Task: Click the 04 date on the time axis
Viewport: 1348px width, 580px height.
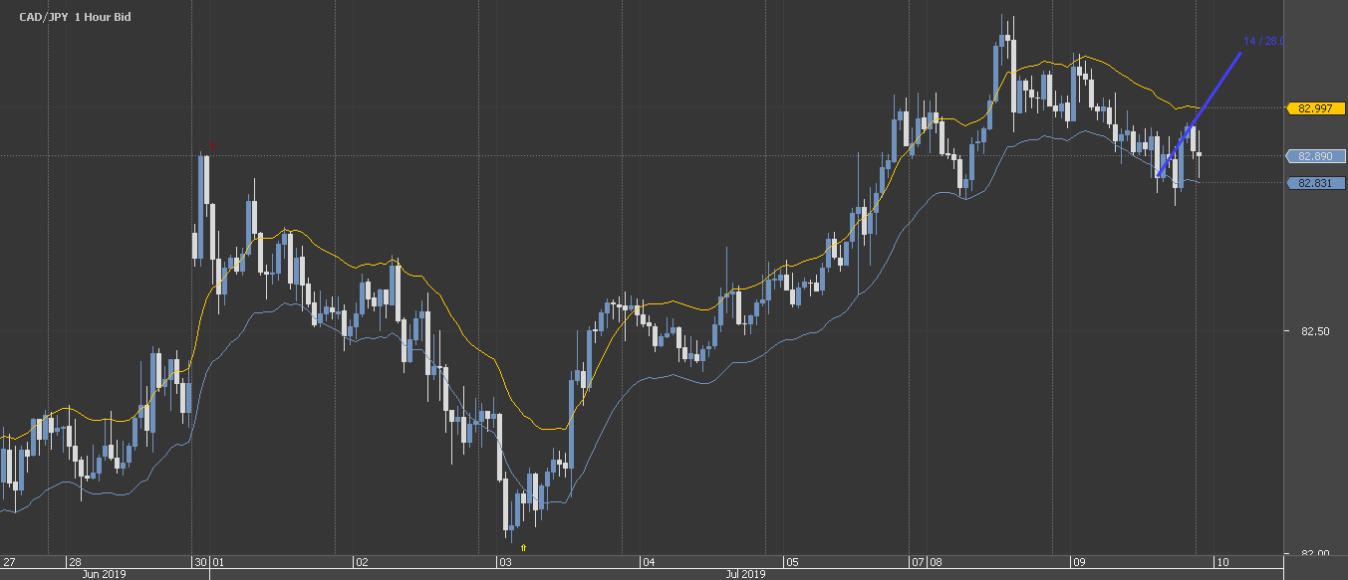Action: click(x=648, y=562)
